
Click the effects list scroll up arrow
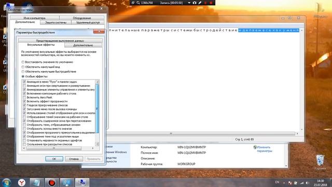click(x=97, y=82)
